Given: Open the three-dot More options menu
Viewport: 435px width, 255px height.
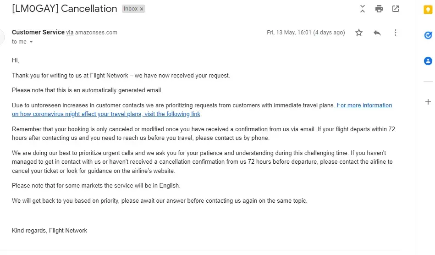Looking at the screenshot, I should pyautogui.click(x=395, y=33).
